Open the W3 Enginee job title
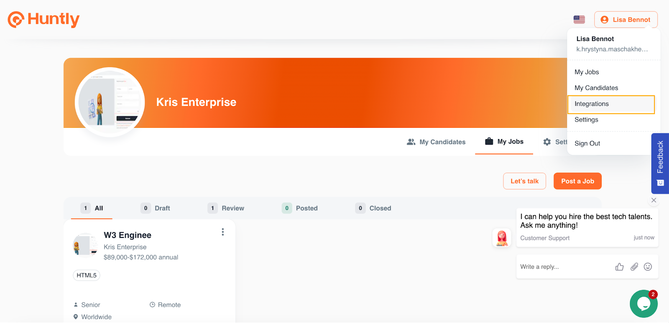669x323 pixels. 128,235
